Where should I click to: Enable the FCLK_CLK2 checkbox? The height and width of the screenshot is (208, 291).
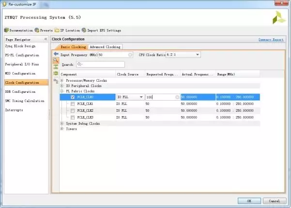[x=73, y=111]
